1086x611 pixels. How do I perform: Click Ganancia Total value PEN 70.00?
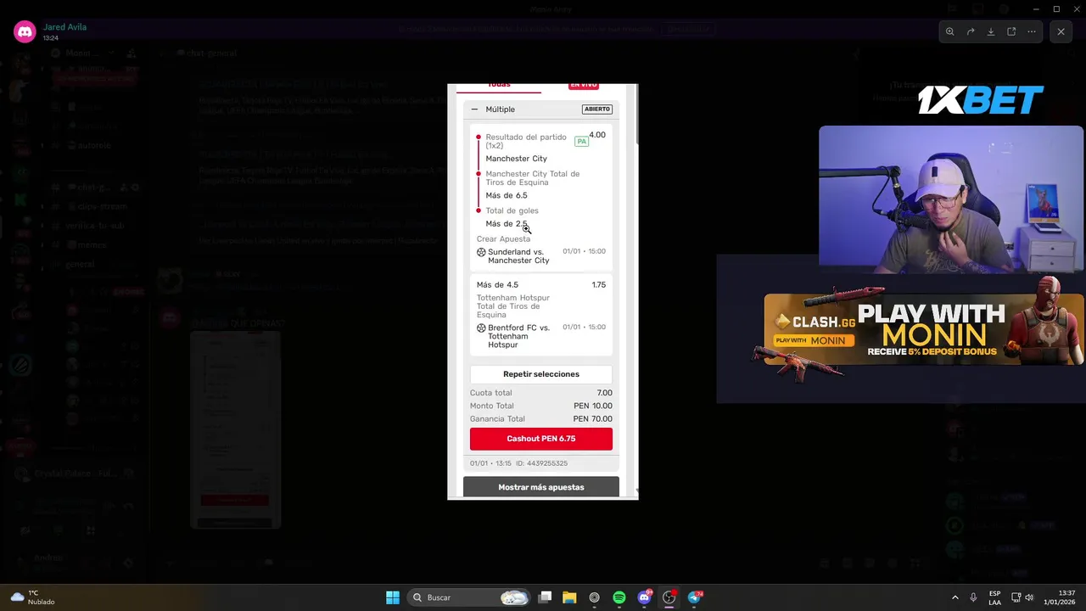(x=593, y=419)
